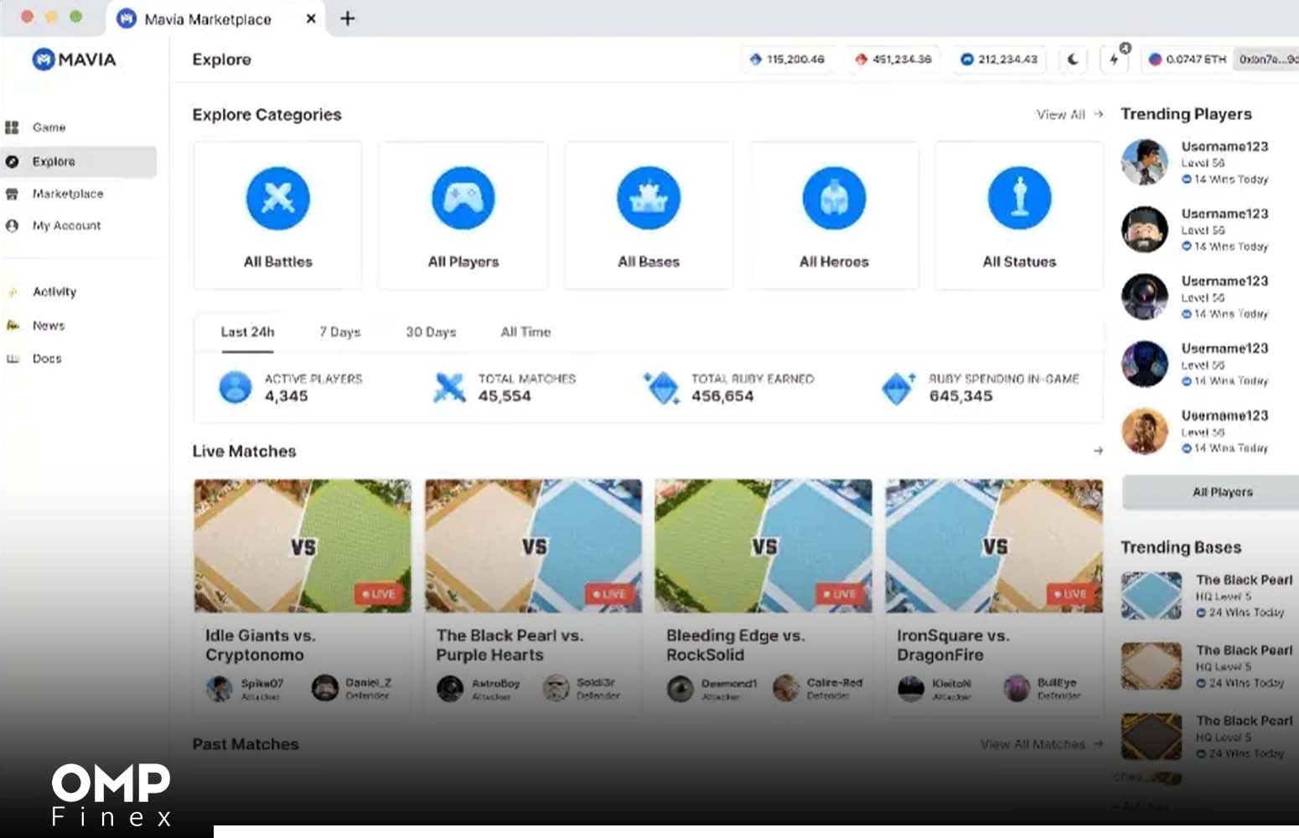Screen dimensions: 1299x838
Task: Open The Black Pearl vs. Purple Hearts thumbnail
Action: pyautogui.click(x=533, y=546)
